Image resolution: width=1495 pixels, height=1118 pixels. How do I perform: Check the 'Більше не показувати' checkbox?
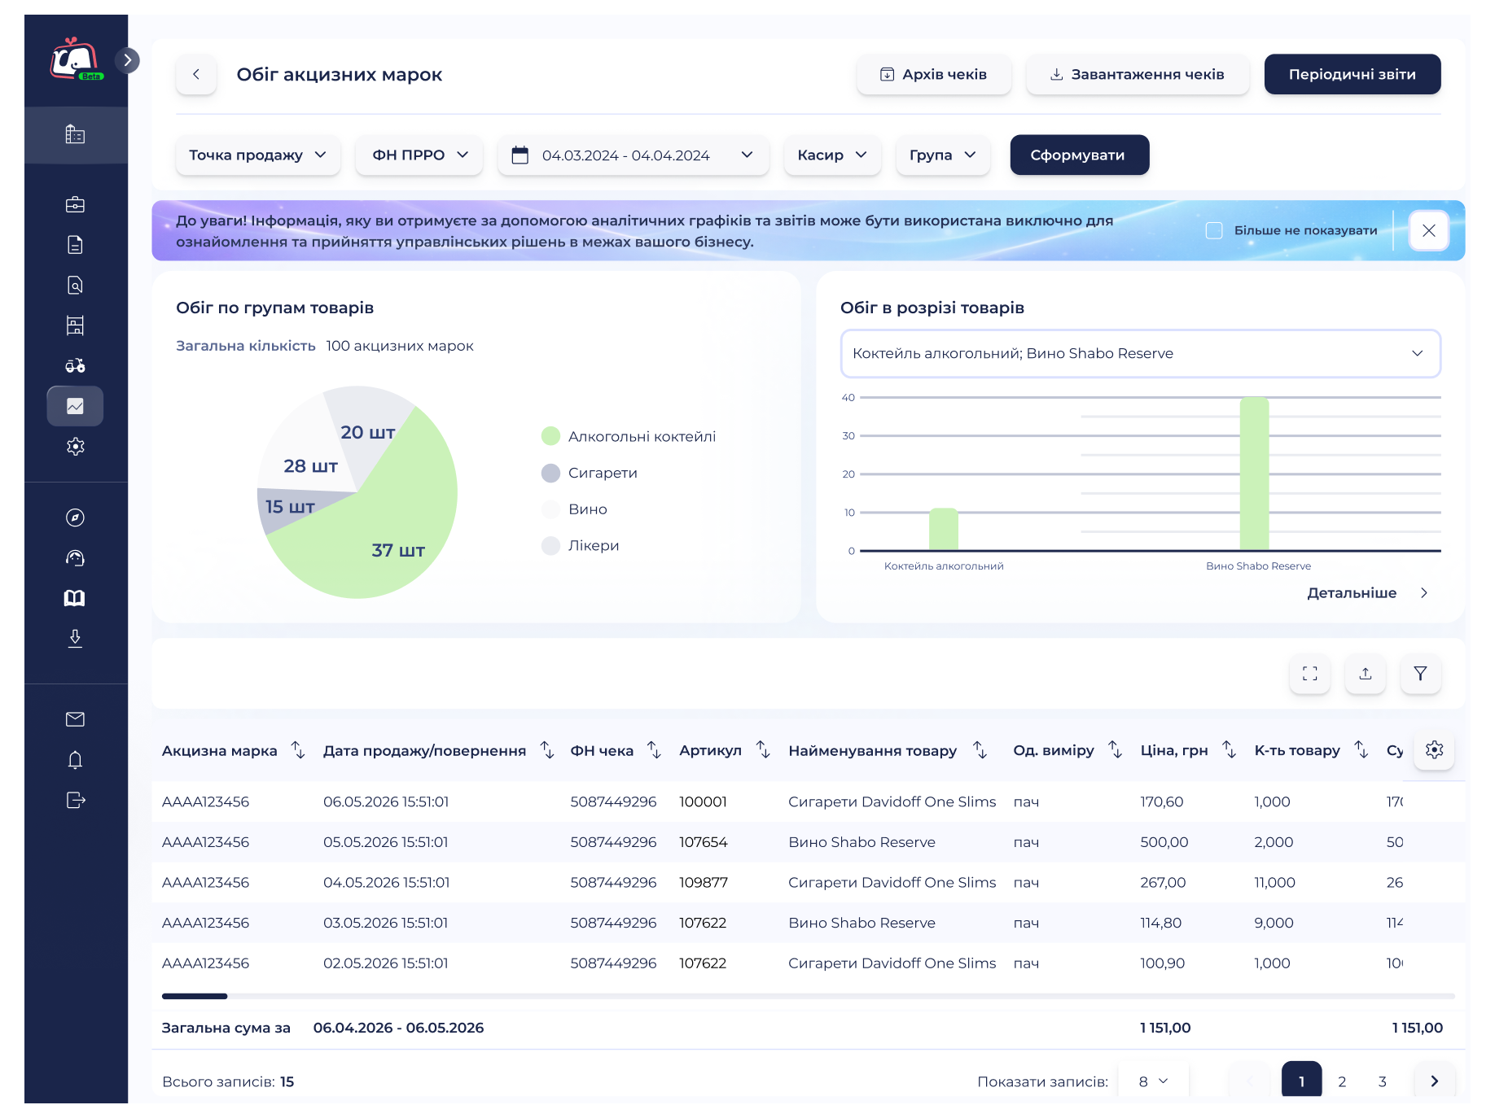pos(1214,230)
